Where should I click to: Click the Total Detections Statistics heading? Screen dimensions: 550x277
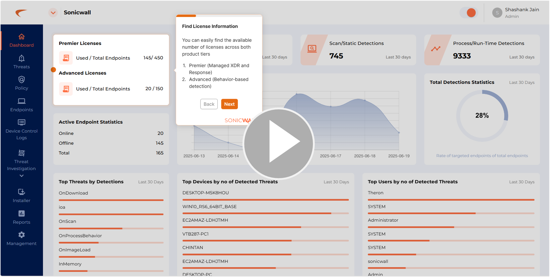pos(462,82)
